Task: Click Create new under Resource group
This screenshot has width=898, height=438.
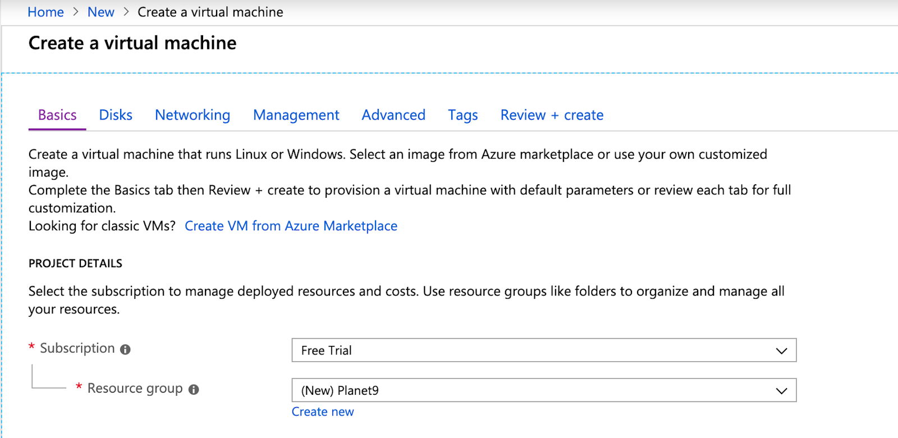Action: pos(323,412)
